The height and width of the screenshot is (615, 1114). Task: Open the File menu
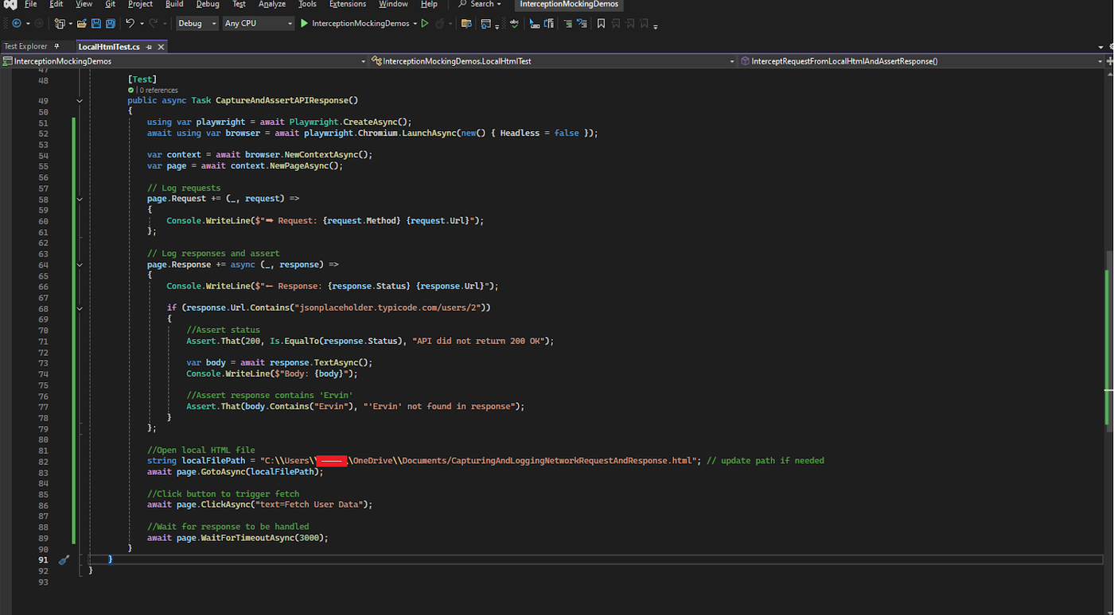tap(31, 5)
